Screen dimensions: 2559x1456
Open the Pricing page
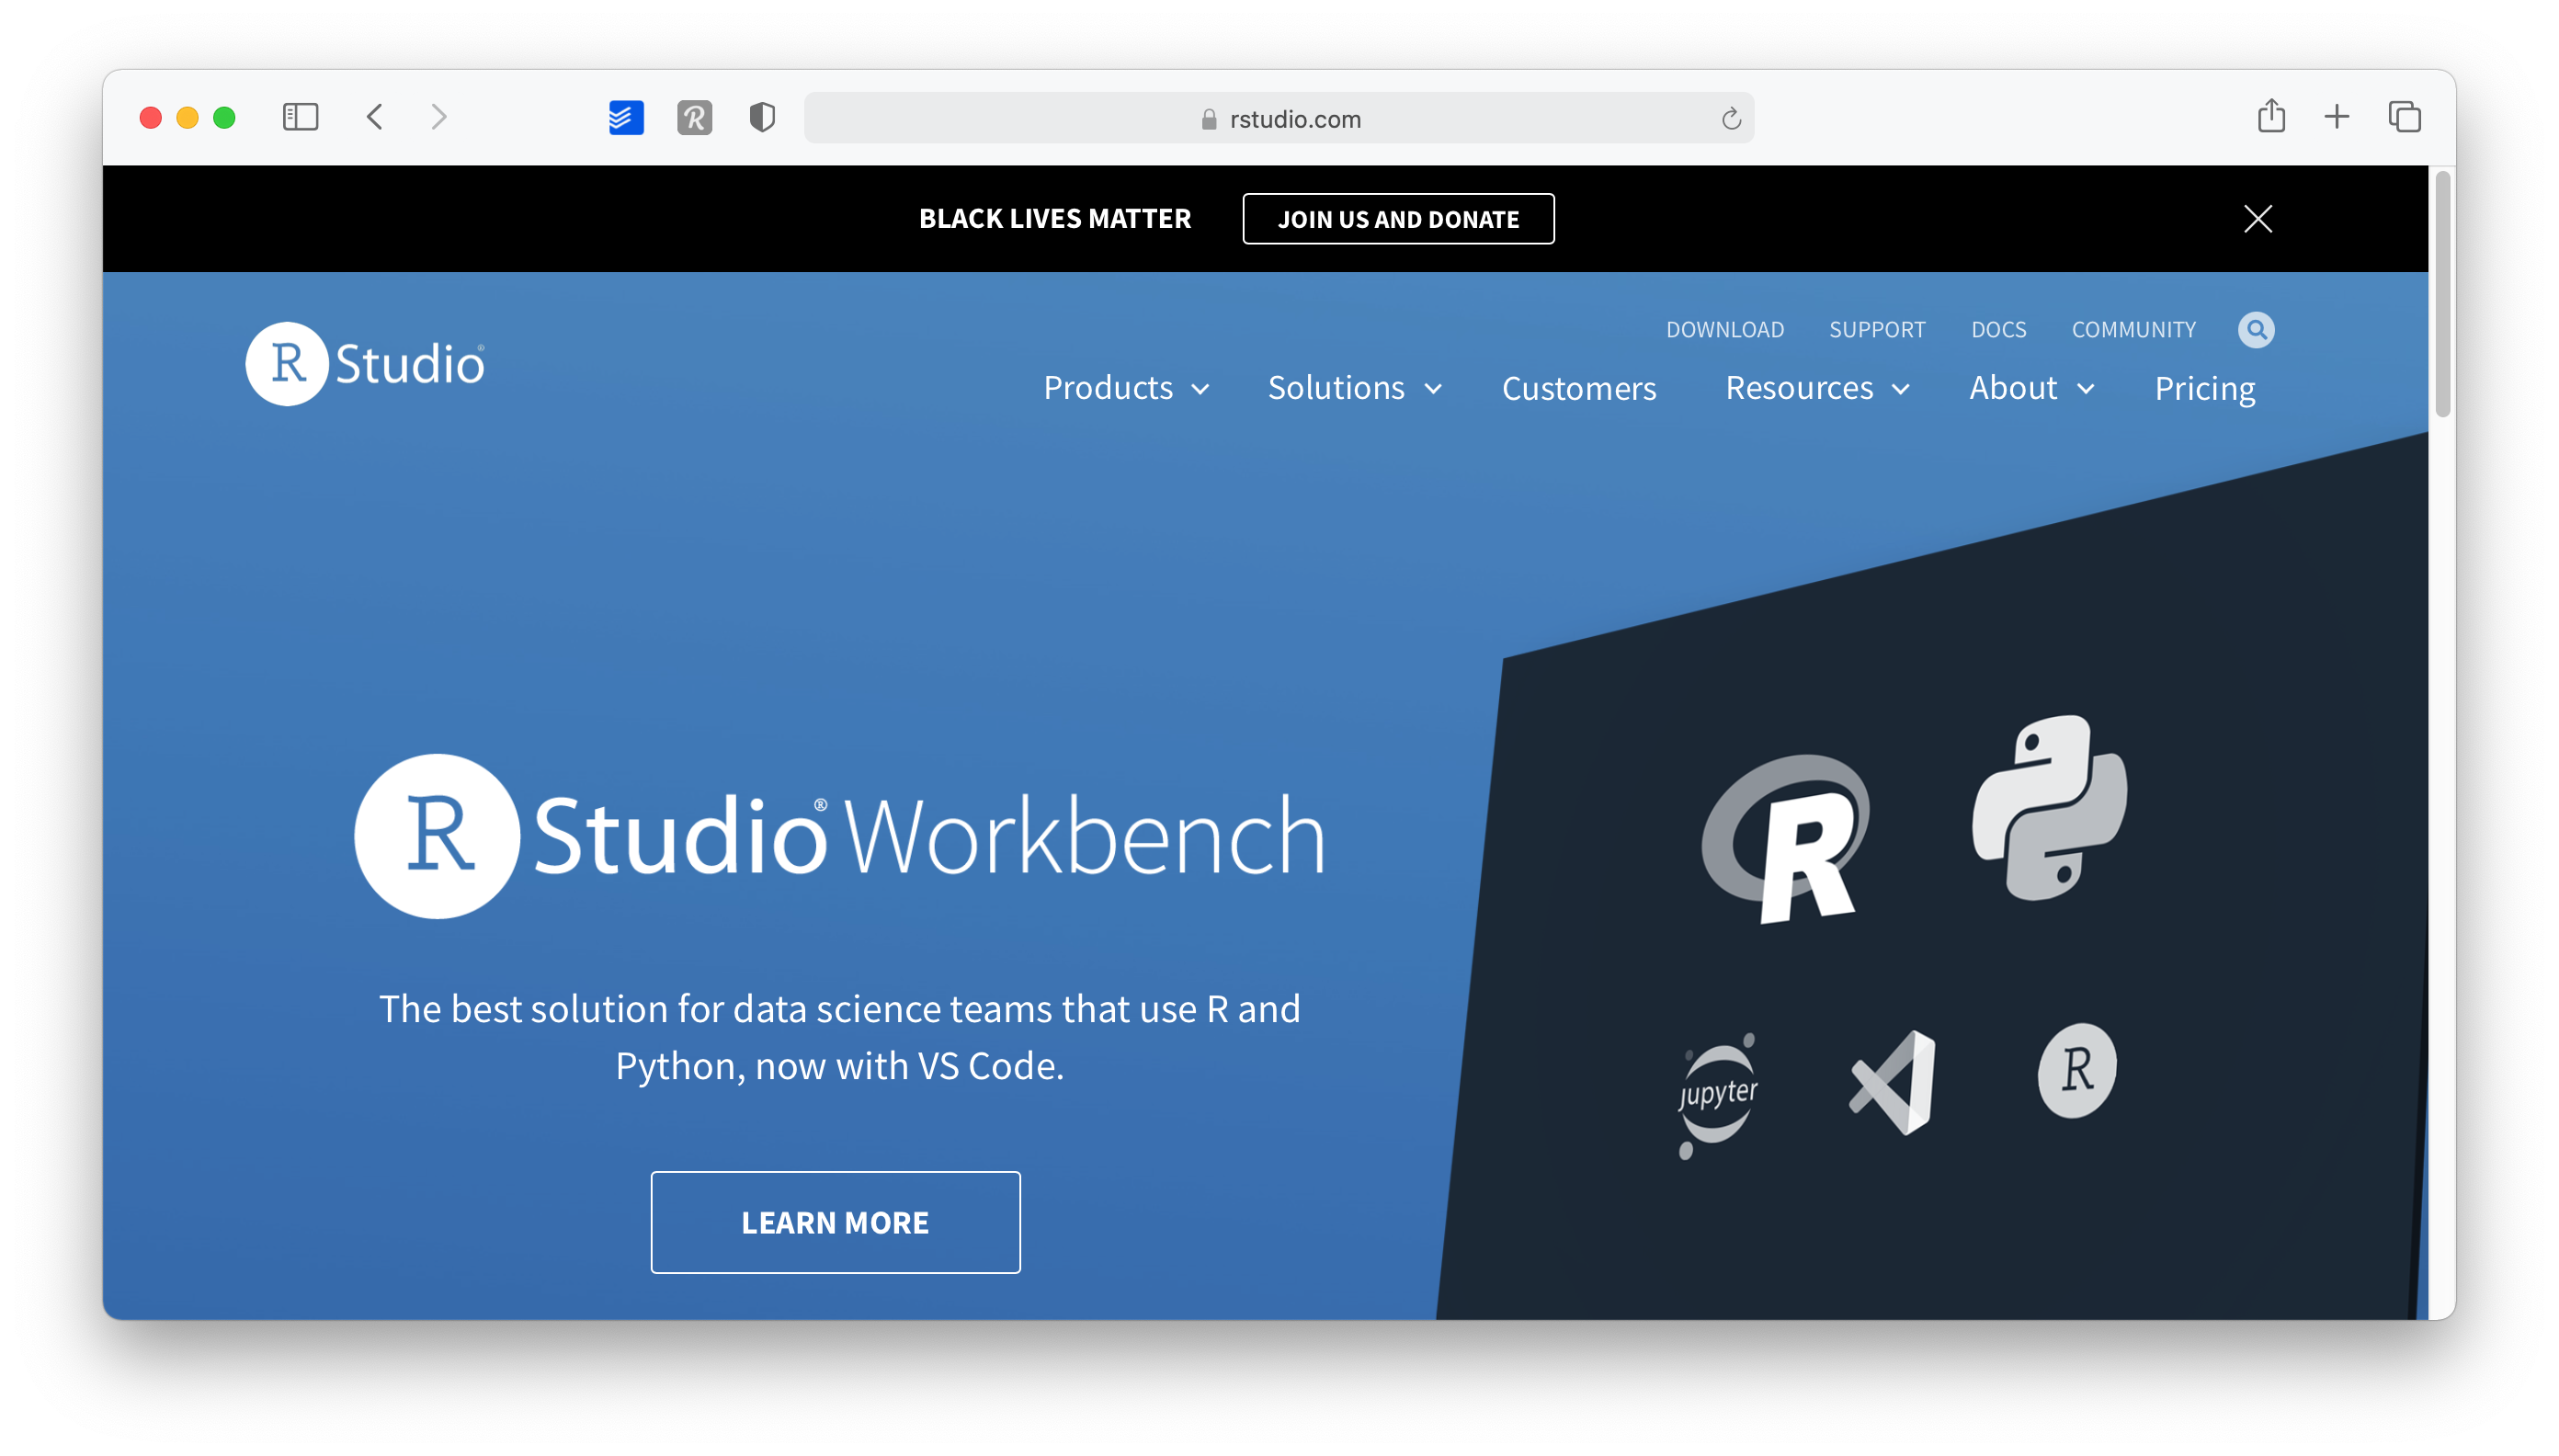coord(2204,388)
